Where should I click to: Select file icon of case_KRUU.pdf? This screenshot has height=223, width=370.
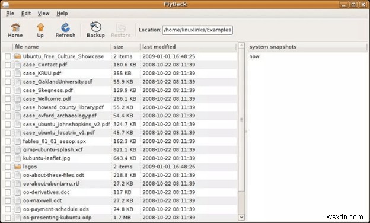point(18,73)
